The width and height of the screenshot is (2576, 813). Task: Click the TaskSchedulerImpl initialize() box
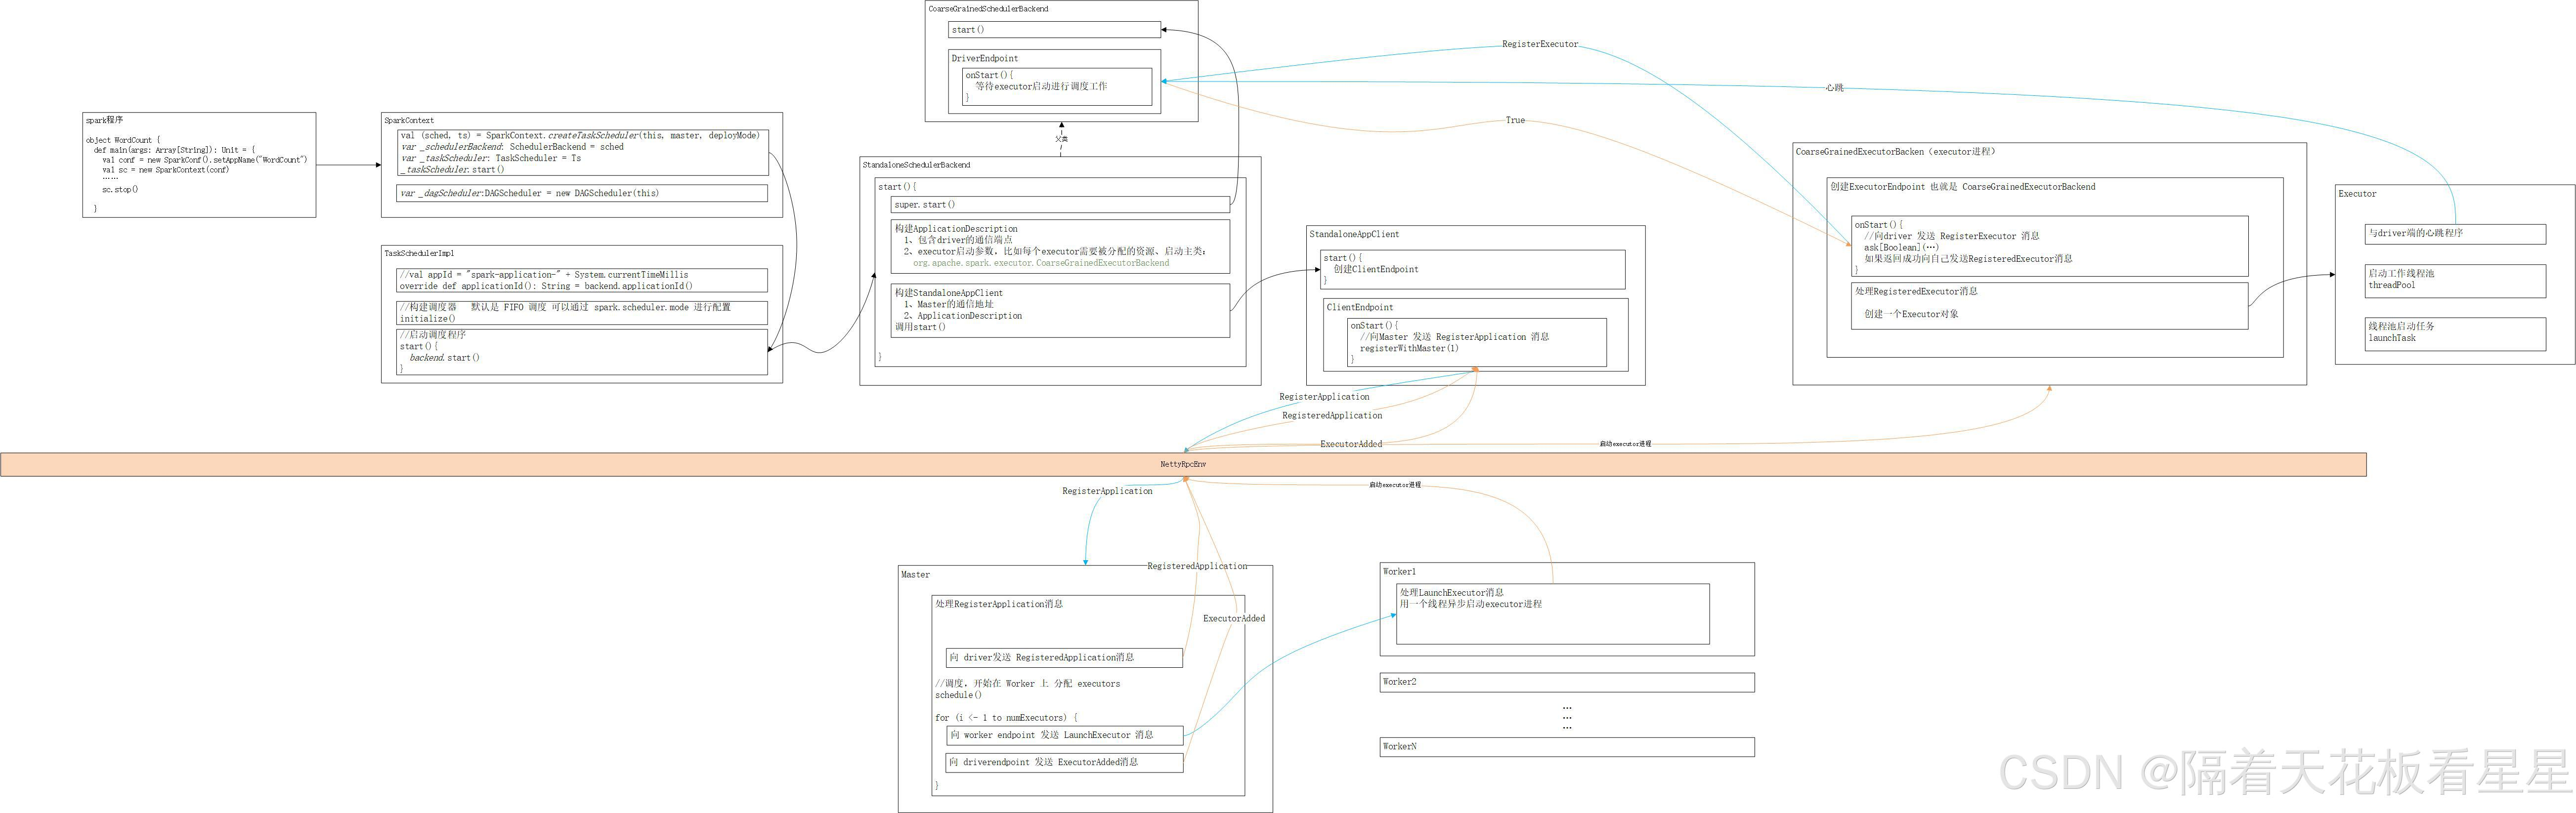(x=582, y=313)
